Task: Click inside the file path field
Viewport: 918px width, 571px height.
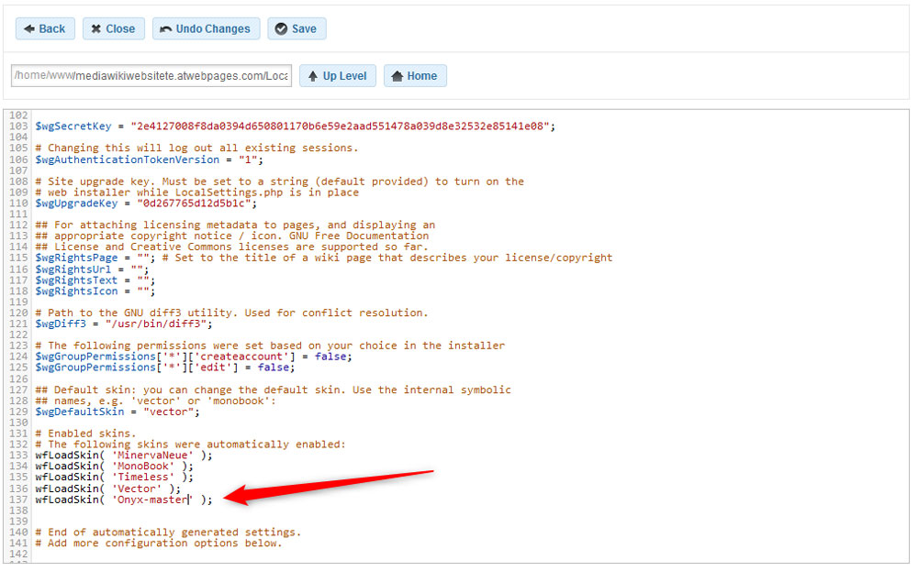Action: [151, 75]
